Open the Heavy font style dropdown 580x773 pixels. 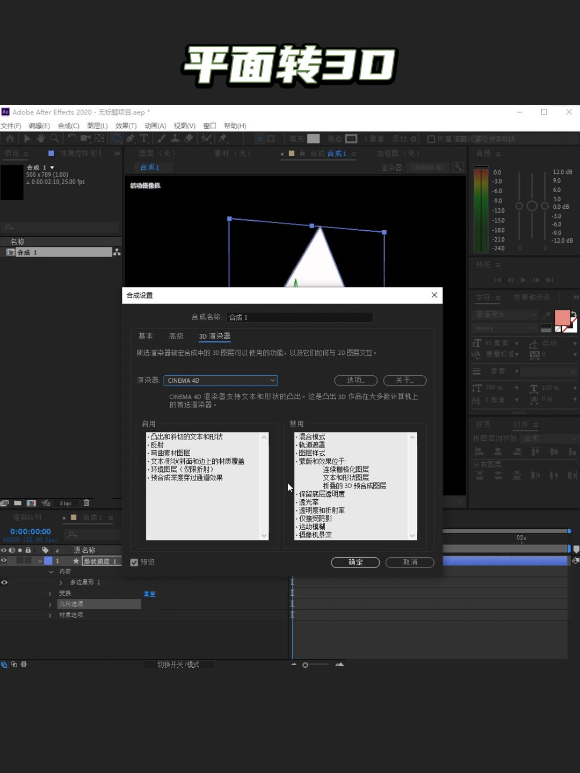click(x=505, y=328)
